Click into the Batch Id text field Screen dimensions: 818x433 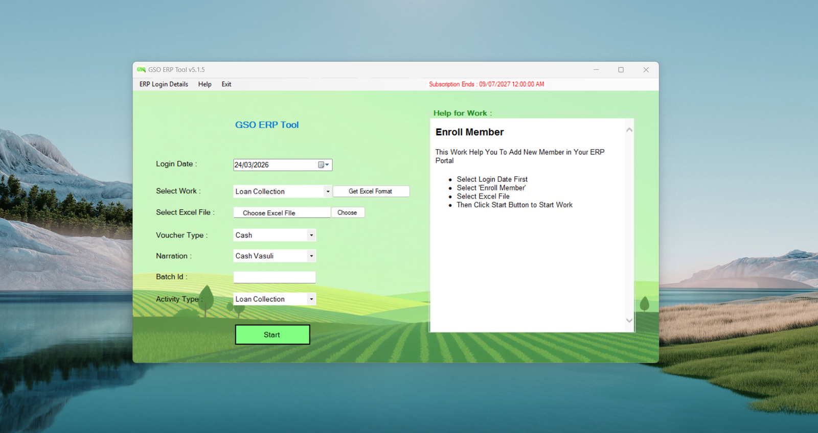point(275,277)
